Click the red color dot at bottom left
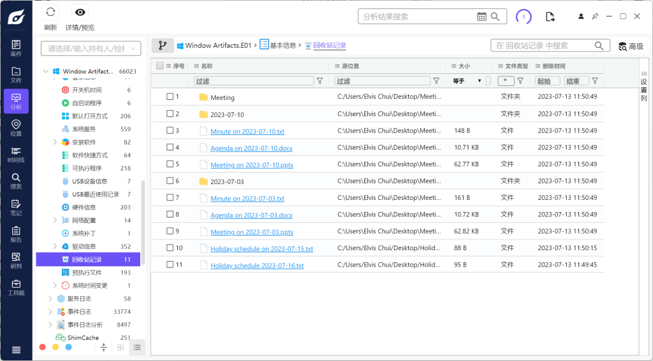Screen dimensions: 653x361 (43, 347)
